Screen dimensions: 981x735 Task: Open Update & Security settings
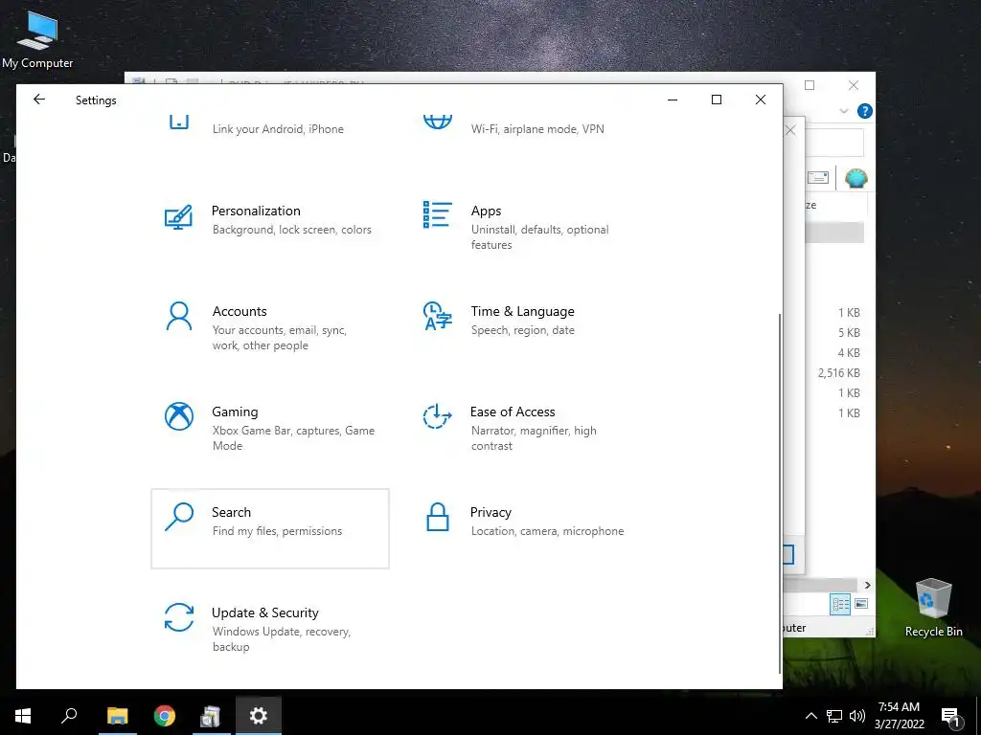269,630
